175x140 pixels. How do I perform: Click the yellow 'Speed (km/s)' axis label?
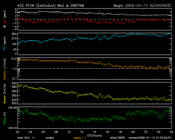coord(5,94)
